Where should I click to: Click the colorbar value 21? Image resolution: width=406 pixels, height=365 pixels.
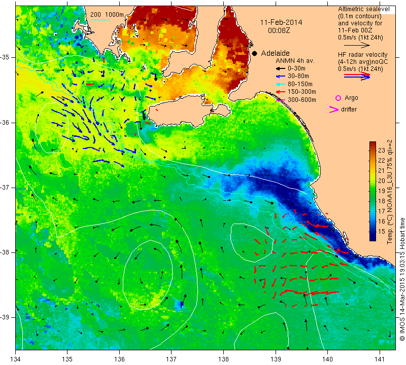pos(382,171)
